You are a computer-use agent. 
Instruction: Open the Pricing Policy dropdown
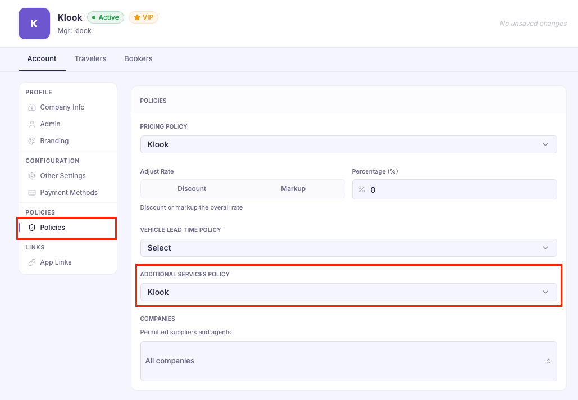tap(348, 144)
